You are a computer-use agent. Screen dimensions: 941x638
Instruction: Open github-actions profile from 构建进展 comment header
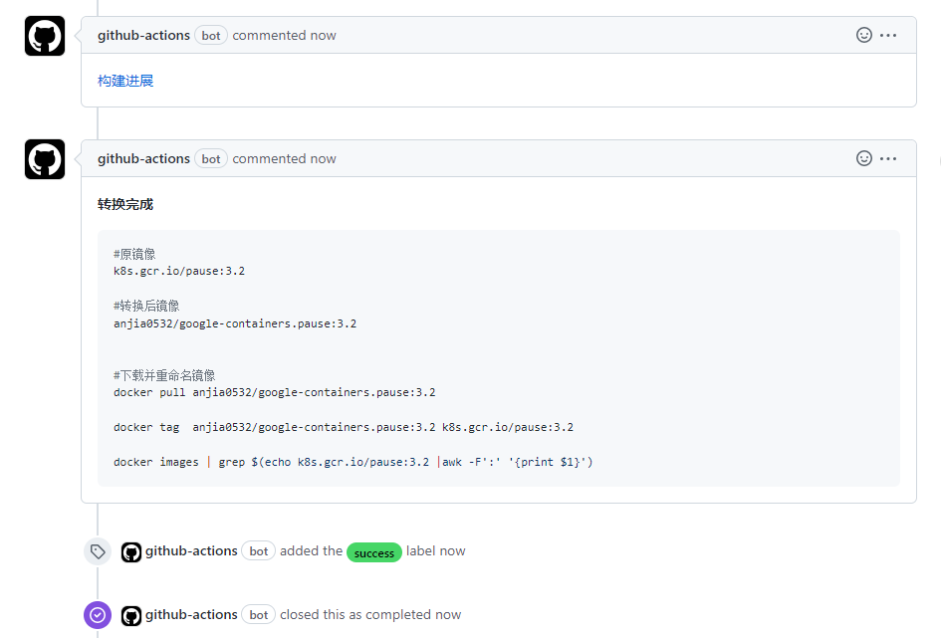[143, 35]
